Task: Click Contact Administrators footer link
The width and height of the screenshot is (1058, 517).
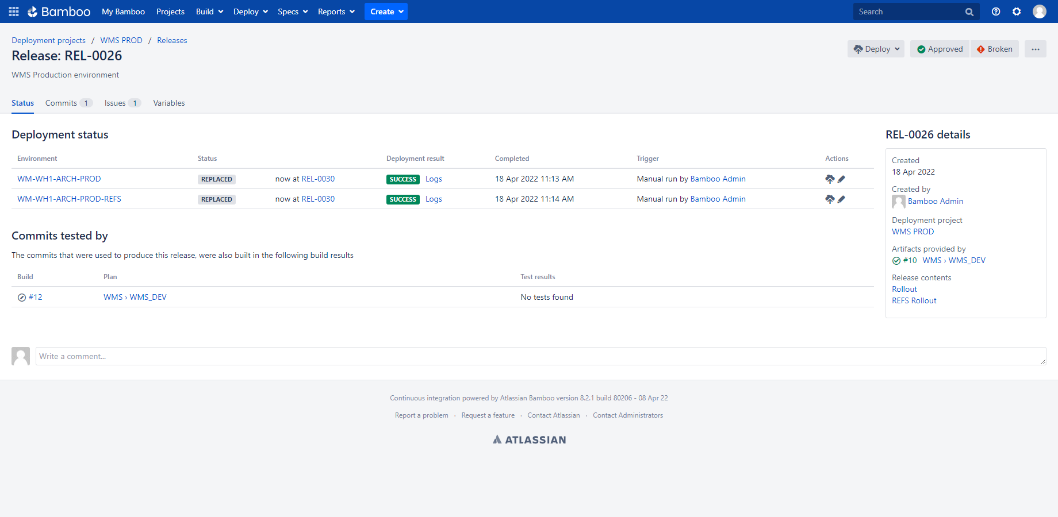Action: [x=628, y=415]
